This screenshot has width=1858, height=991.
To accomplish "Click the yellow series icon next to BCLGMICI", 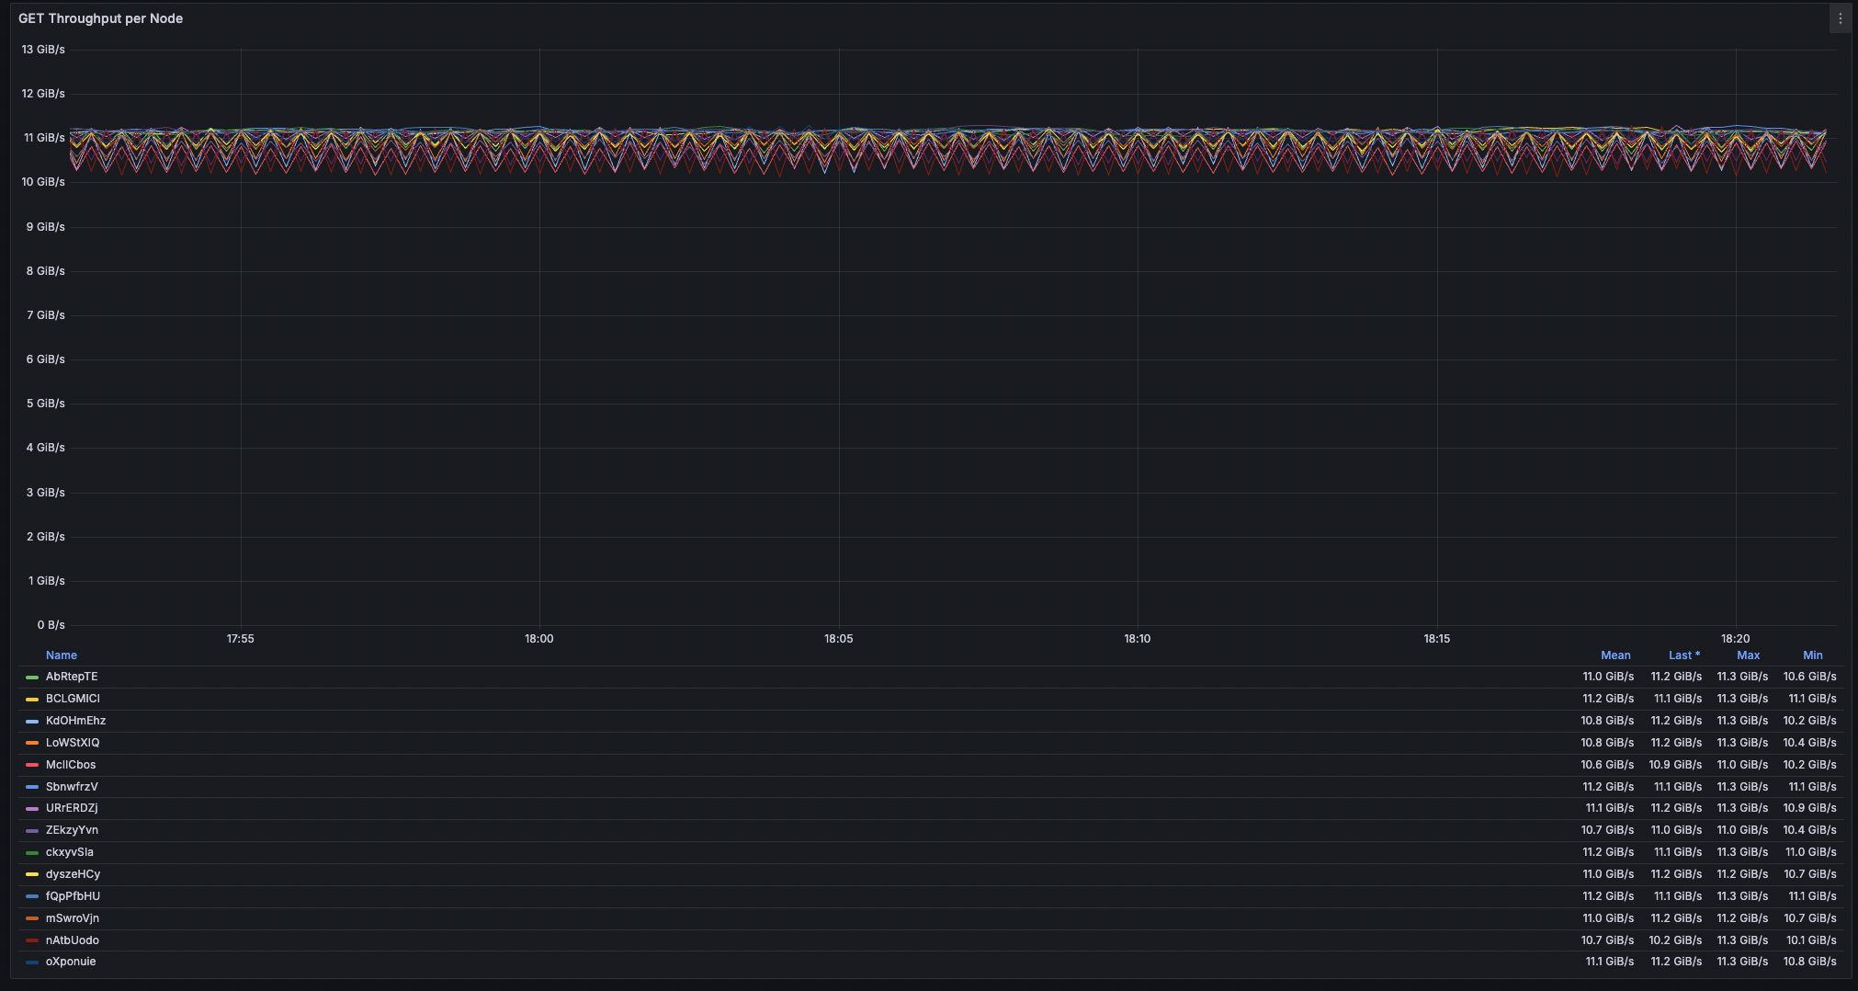I will pyautogui.click(x=33, y=699).
